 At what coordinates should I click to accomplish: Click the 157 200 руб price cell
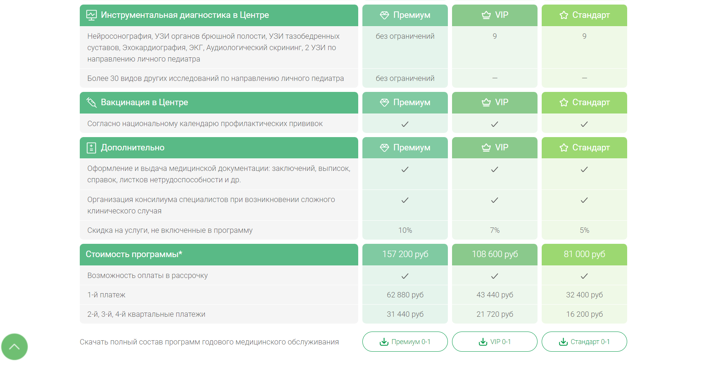tap(405, 254)
